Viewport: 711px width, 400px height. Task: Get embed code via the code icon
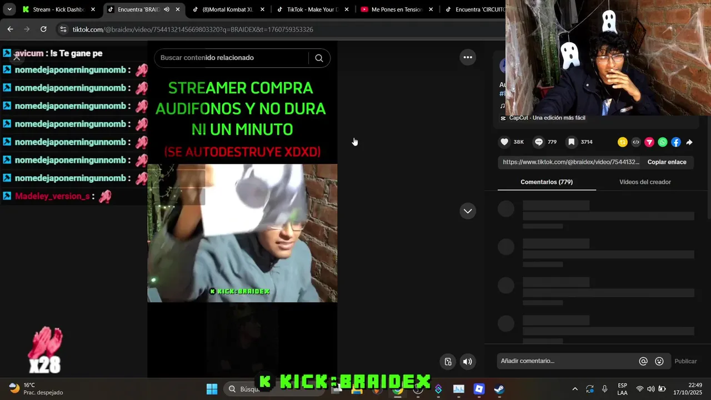[636, 142]
